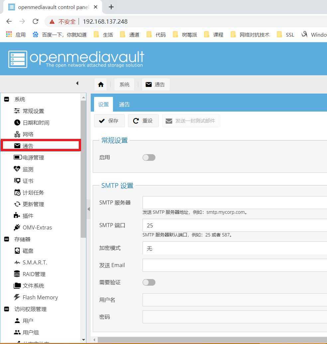Click the SMTP 端口 field
Image resolution: width=327 pixels, height=344 pixels.
tap(235, 225)
